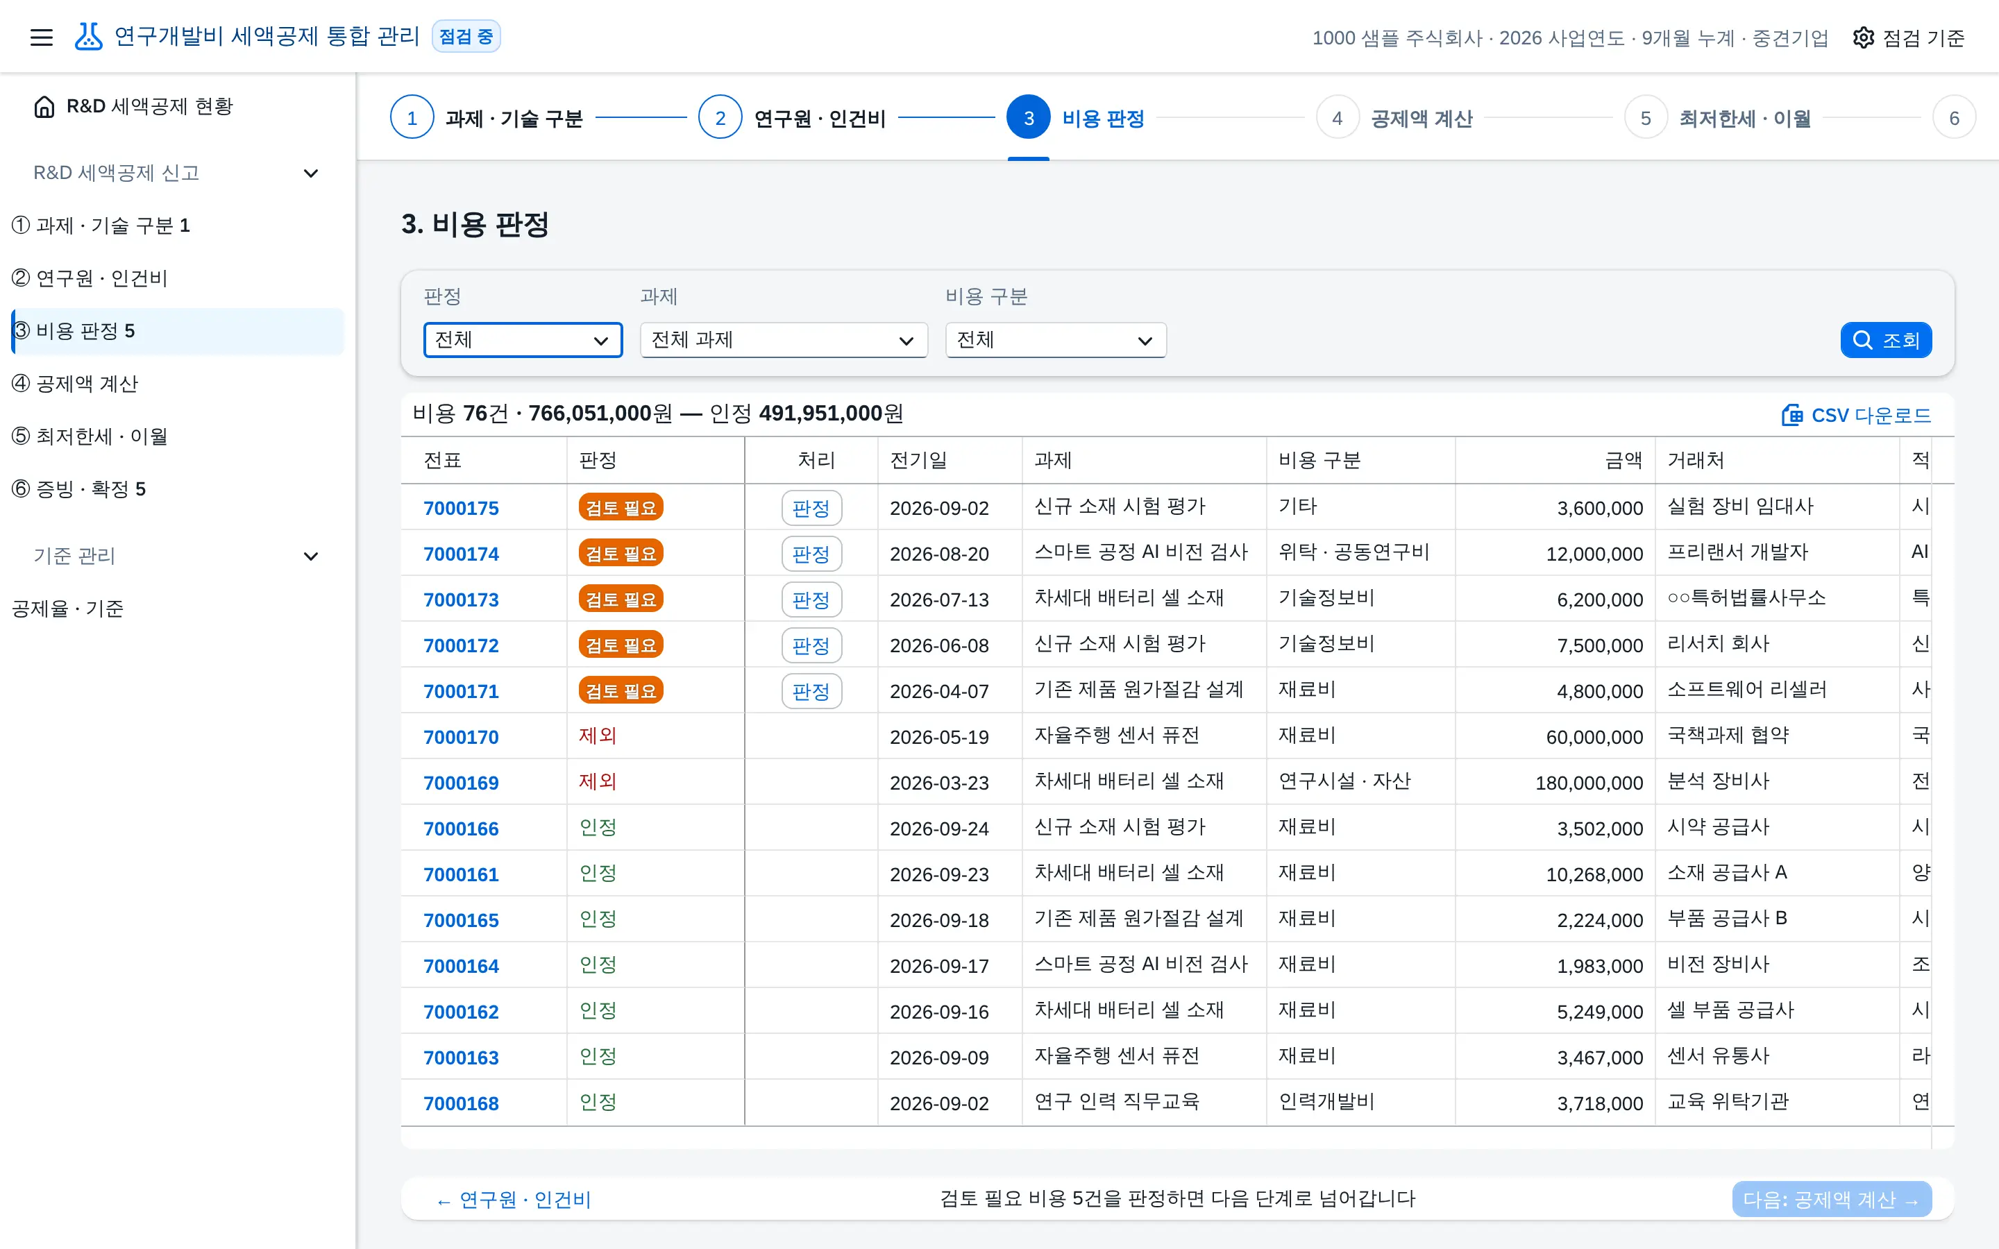Click the home icon beside R&D 세액공제 현황

pos(44,107)
